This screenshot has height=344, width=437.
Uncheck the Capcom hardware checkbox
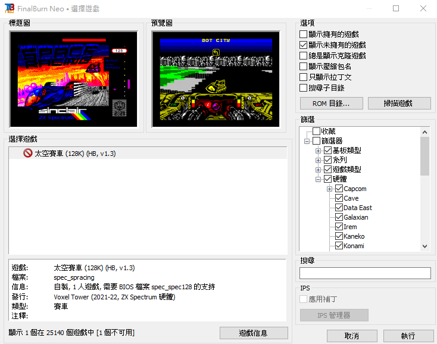[339, 189]
